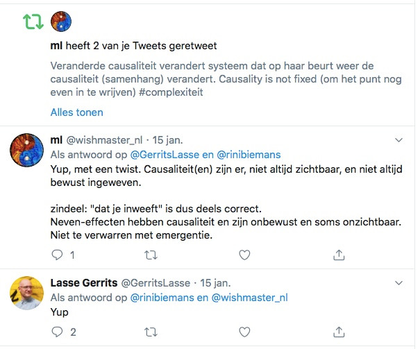Open ml's avatar in retweet notification
The height and width of the screenshot is (349, 420).
pos(61,22)
